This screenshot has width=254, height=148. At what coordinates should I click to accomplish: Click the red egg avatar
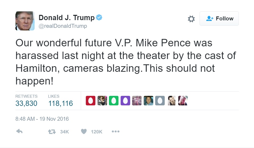(91, 101)
